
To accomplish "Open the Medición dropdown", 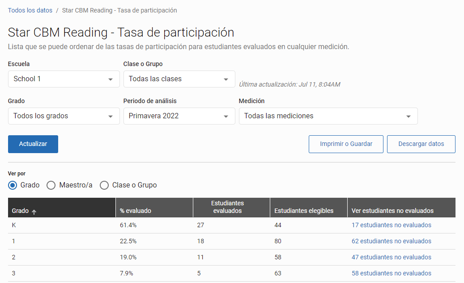I will point(328,116).
